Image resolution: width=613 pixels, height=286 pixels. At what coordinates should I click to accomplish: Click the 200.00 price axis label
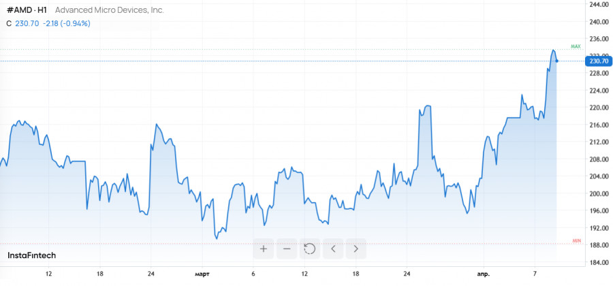599,193
